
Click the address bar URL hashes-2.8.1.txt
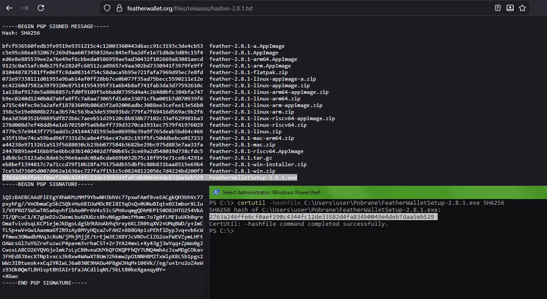[190, 8]
